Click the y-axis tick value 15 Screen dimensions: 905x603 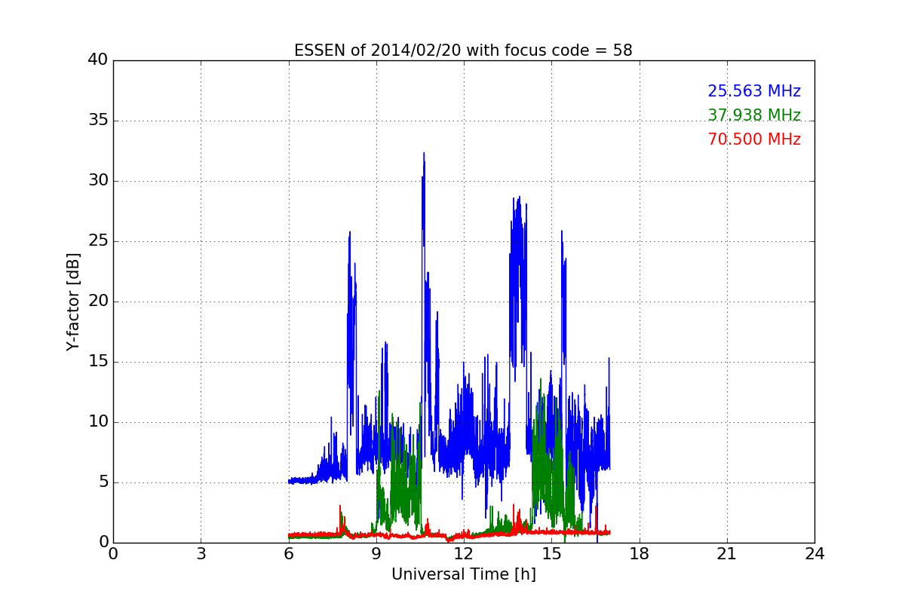98,362
